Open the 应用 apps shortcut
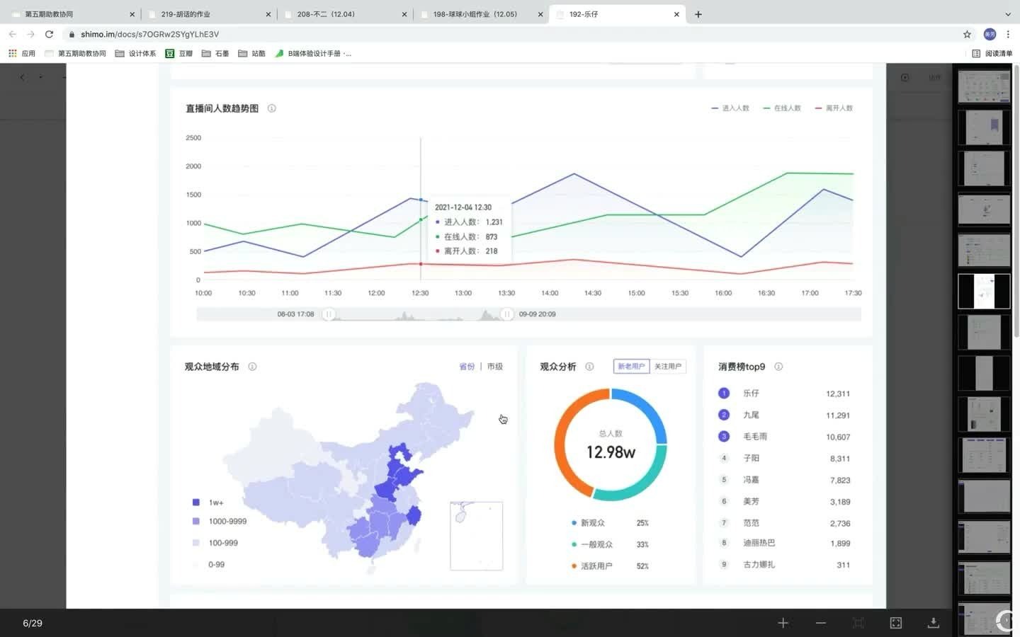 pyautogui.click(x=22, y=53)
